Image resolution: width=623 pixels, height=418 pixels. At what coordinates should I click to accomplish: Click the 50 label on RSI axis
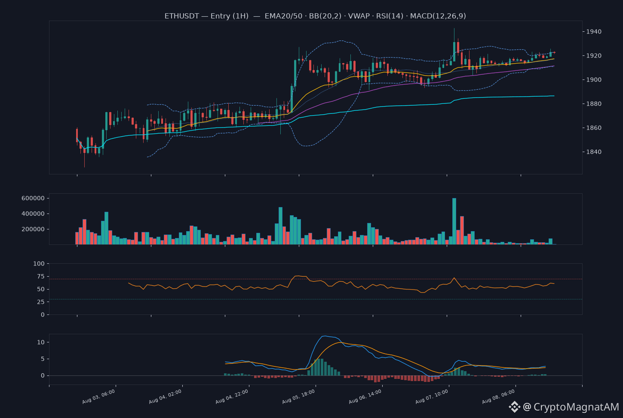(x=41, y=290)
